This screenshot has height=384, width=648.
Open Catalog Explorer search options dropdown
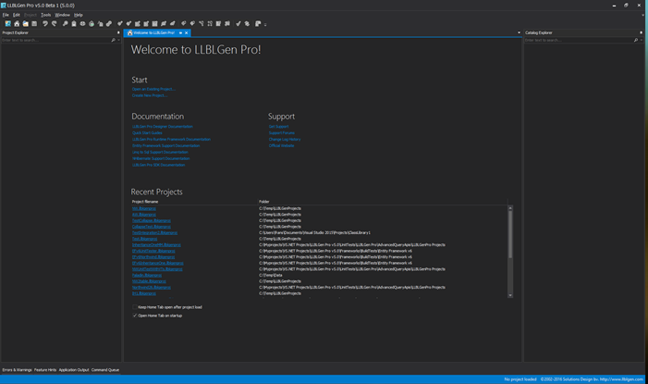coord(642,40)
